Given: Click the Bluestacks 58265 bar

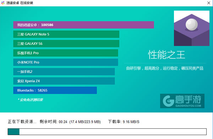Looking at the screenshot, I should (55, 90).
